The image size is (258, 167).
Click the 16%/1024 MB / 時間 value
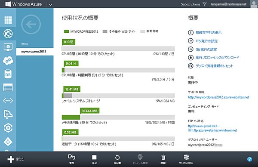(x=160, y=122)
